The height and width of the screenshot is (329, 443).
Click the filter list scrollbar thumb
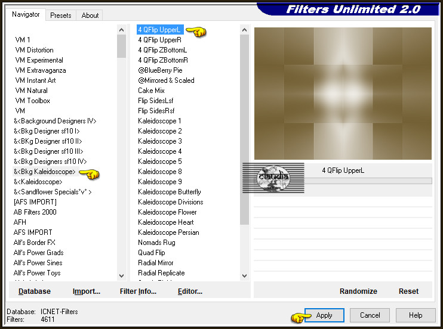tap(244, 129)
